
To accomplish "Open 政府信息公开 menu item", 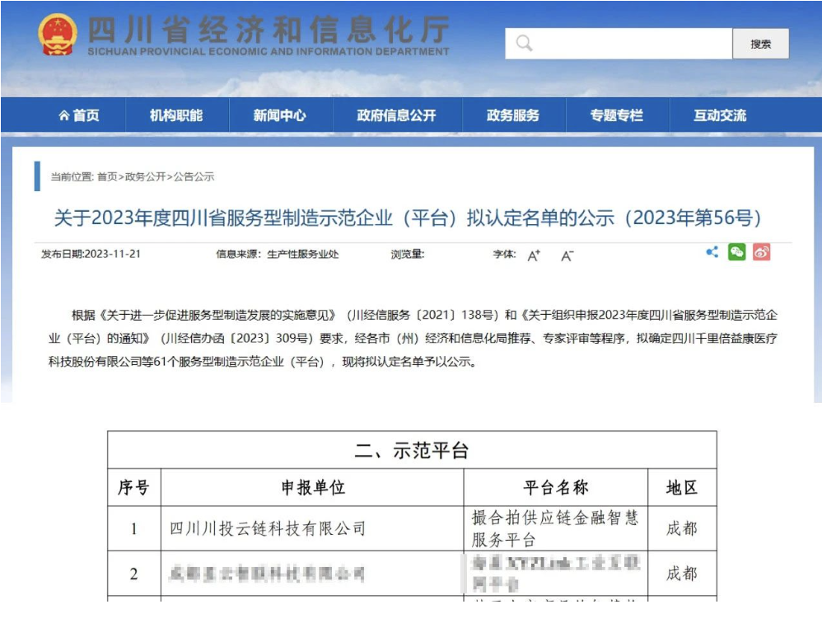I will [396, 115].
